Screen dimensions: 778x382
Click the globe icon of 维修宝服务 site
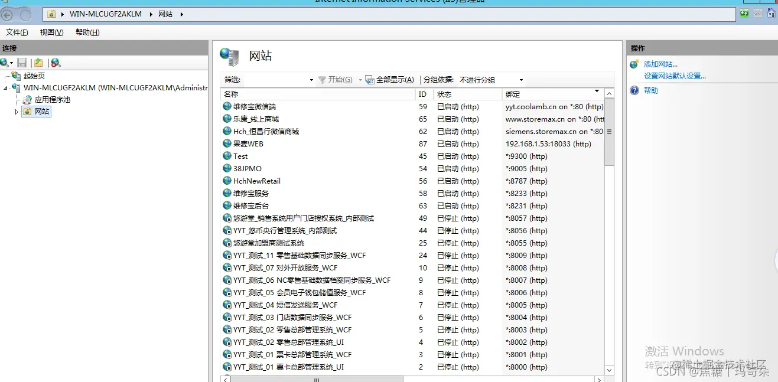point(227,193)
